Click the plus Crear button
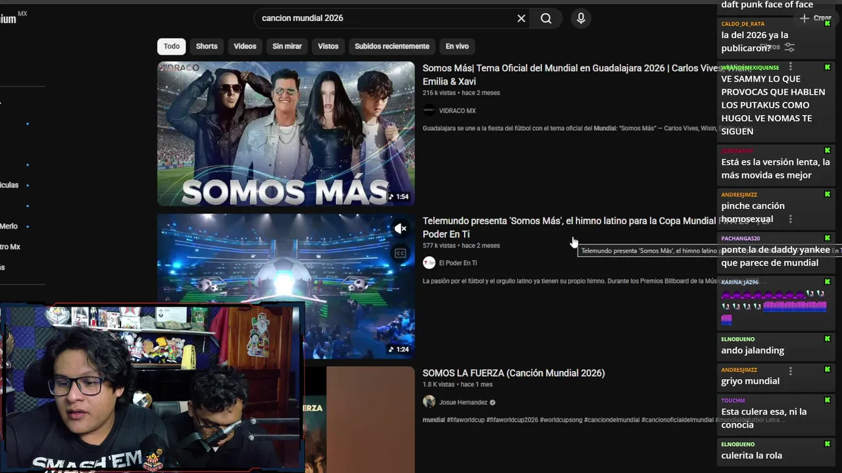 [816, 18]
